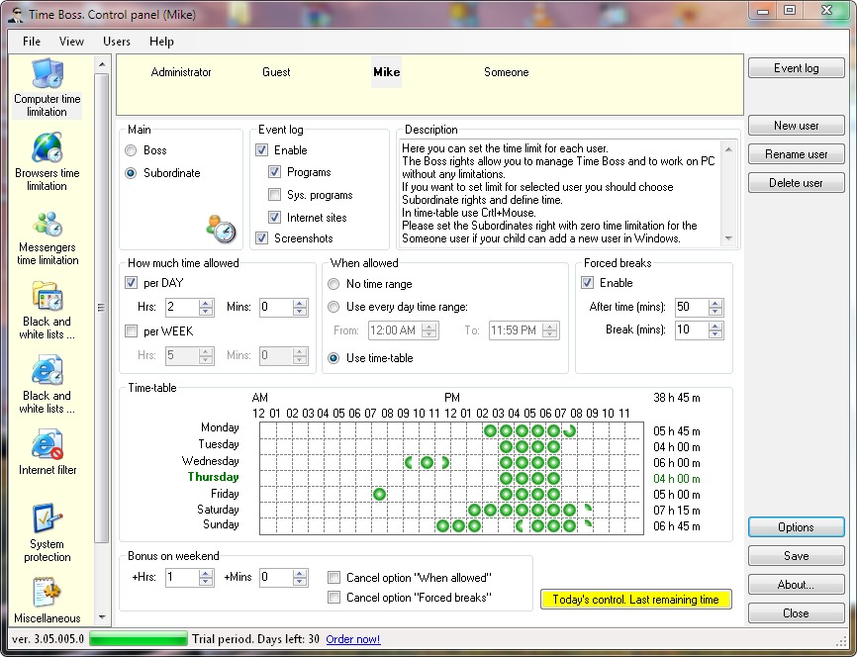Open the first Black and white lists section
Image resolution: width=857 pixels, height=657 pixels.
[47, 307]
